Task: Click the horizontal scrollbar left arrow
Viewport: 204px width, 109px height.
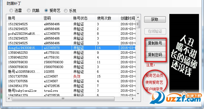Action: click(9, 99)
